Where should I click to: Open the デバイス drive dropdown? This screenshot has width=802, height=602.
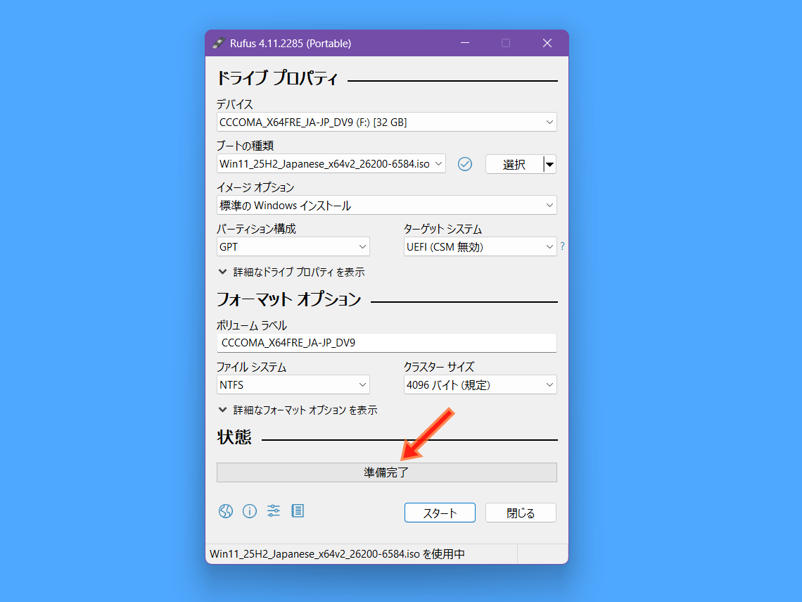(386, 122)
